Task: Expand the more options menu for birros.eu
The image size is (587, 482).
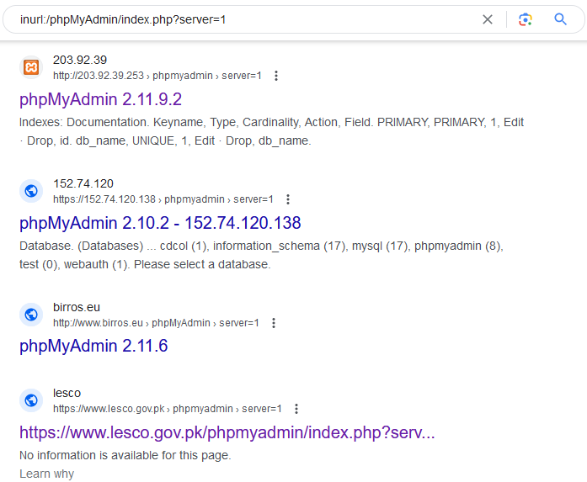Action: (x=273, y=323)
